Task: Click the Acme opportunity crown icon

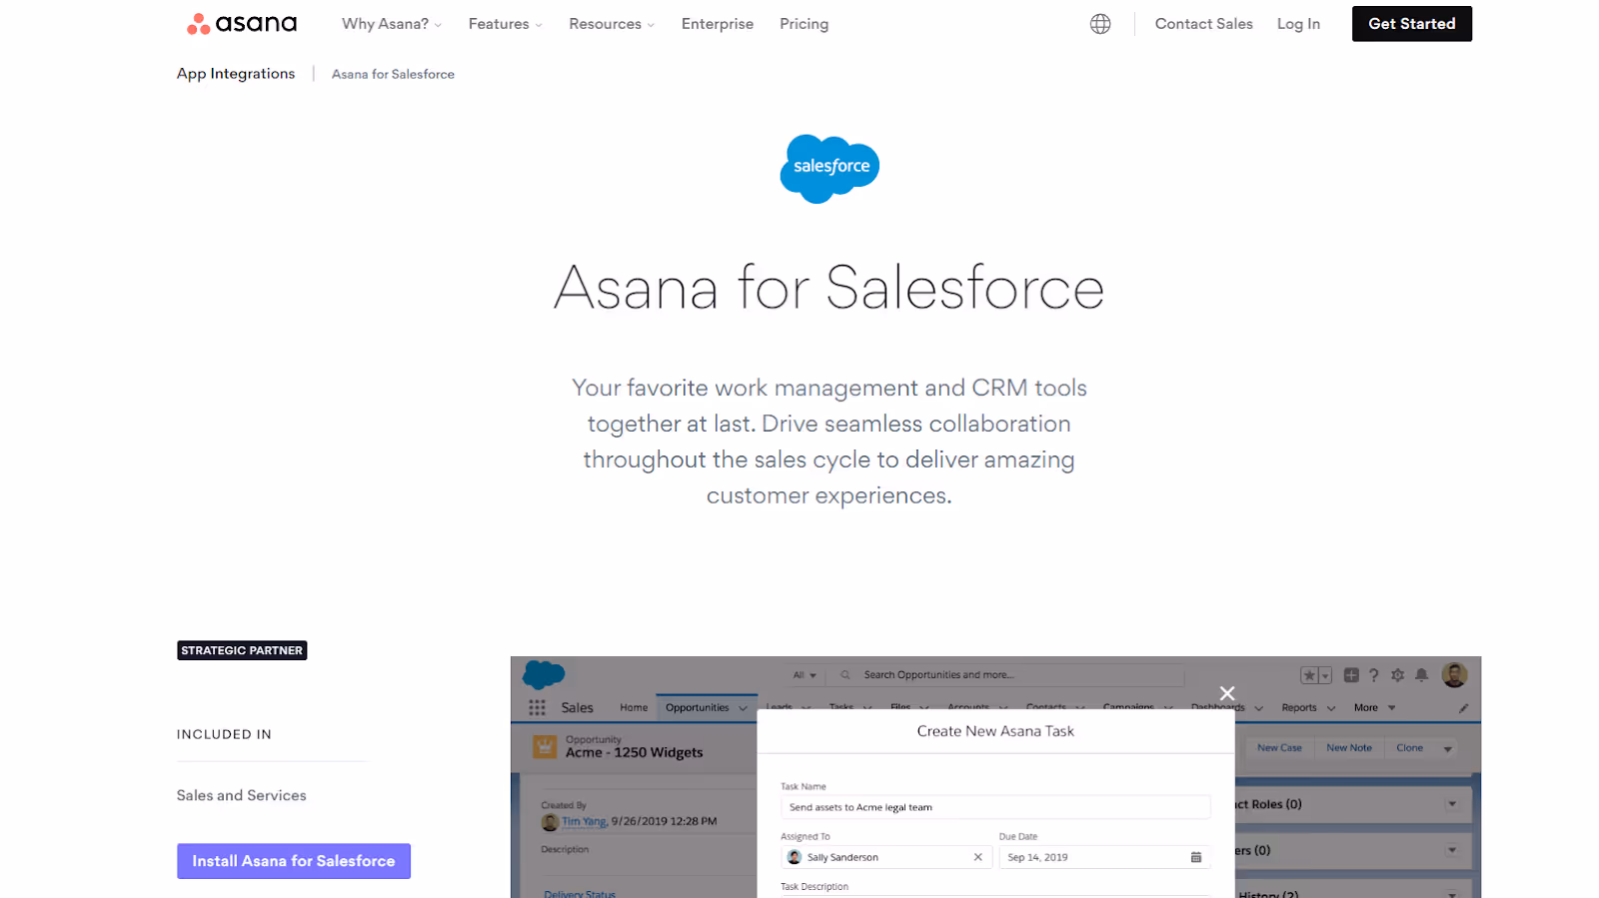Action: (545, 746)
